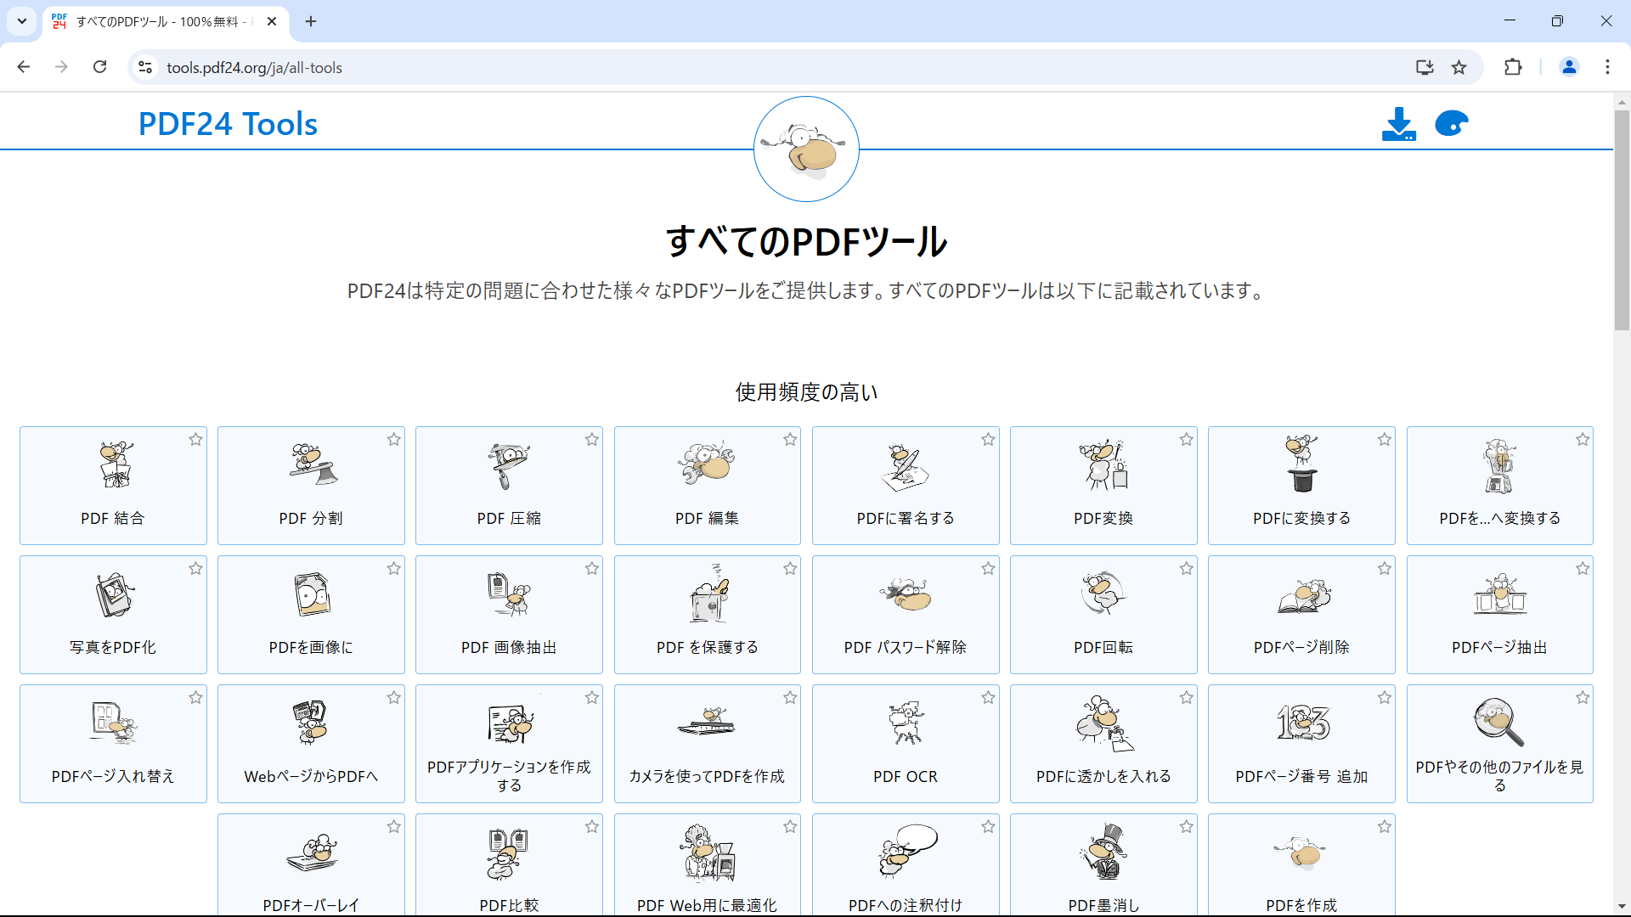
Task: Toggle favorite star on PDFを作成
Action: [x=1385, y=827]
